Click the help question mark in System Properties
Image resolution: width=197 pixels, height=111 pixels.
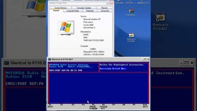coord(108,3)
